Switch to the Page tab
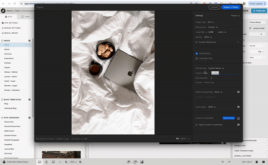The image size is (268, 165). (x=25, y=17)
